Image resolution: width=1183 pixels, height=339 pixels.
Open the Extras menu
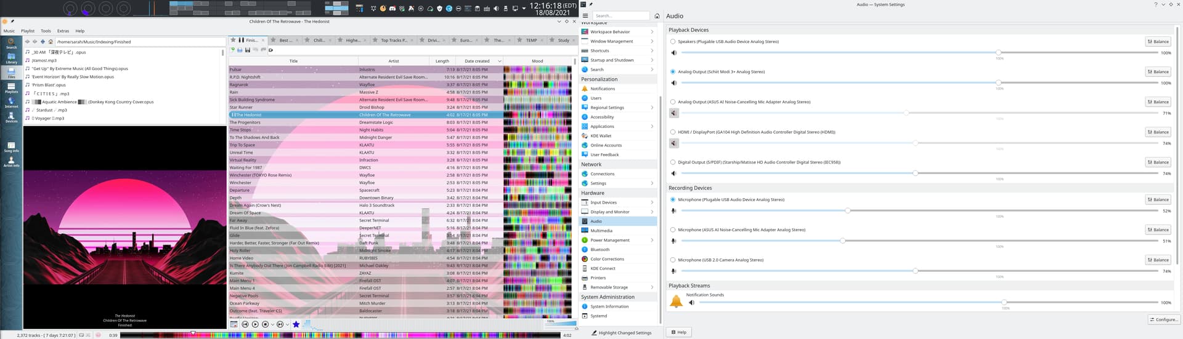63,31
